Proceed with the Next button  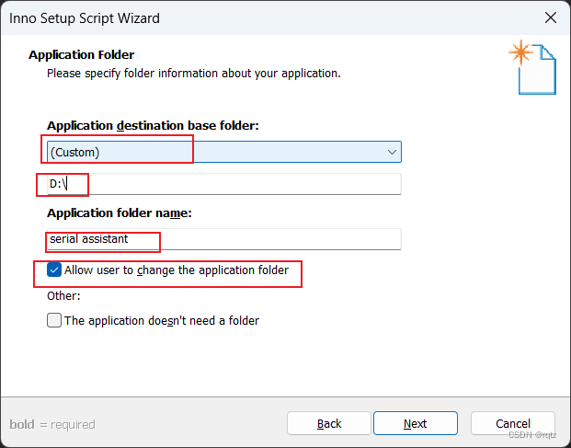pyautogui.click(x=415, y=423)
